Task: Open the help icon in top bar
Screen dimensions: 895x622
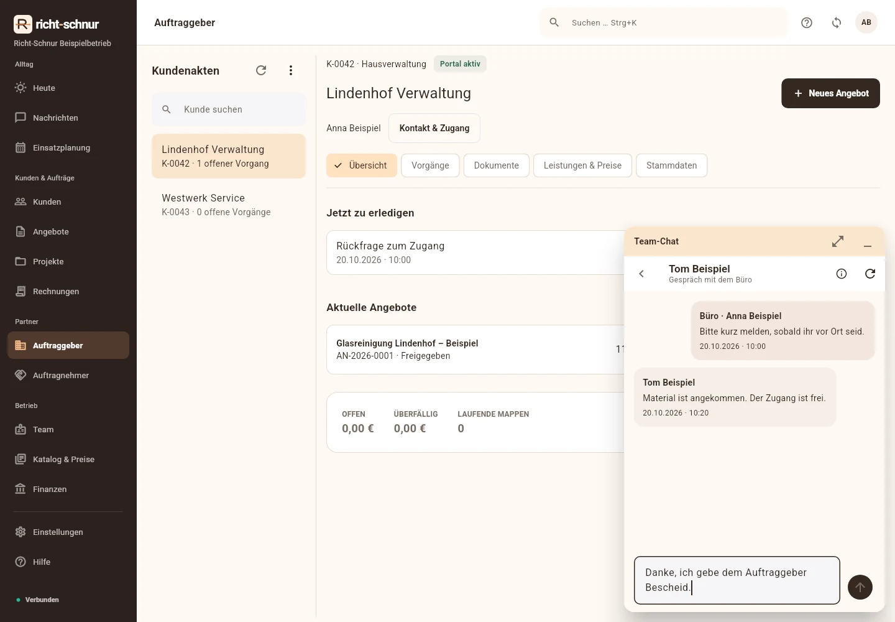Action: pyautogui.click(x=807, y=22)
